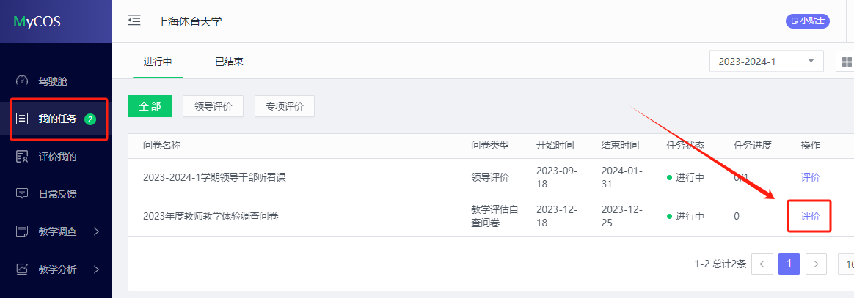This screenshot has width=854, height=298.
Task: Select 我的任务 calendar grid icon
Action: pos(22,119)
